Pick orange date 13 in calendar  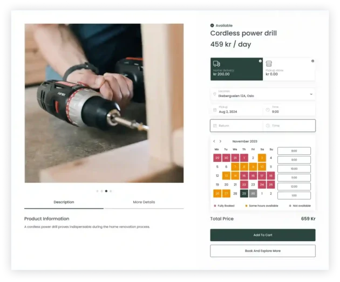(x=226, y=176)
